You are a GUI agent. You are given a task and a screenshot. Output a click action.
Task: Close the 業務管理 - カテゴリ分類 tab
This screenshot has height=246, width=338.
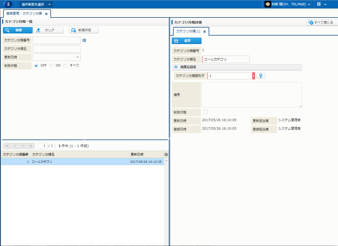click(x=46, y=14)
